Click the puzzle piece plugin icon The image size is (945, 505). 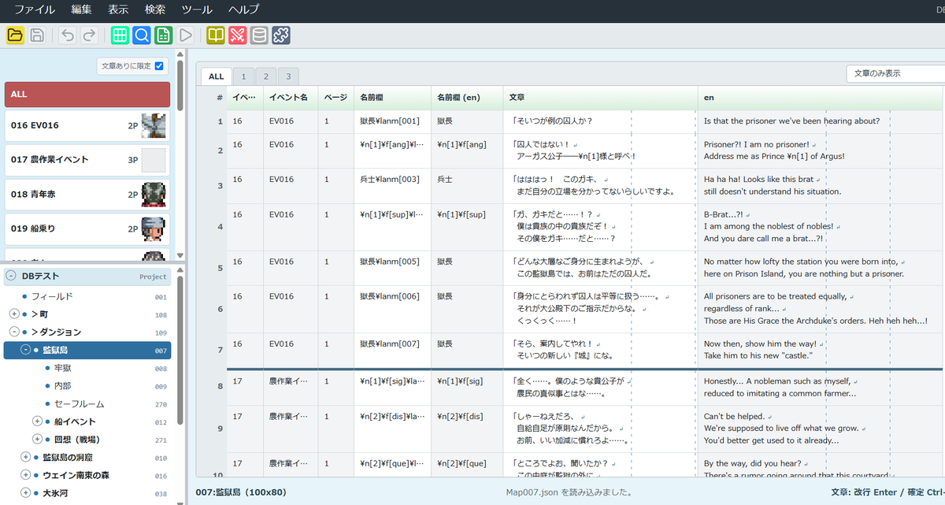(x=281, y=35)
